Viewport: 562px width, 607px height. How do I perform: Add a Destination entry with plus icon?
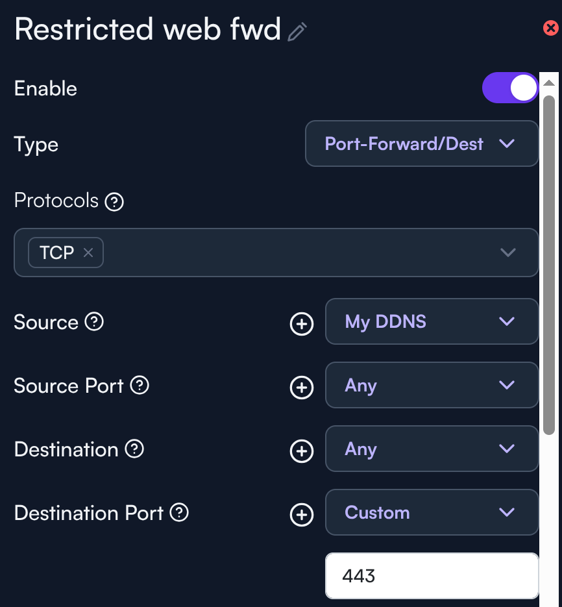301,450
